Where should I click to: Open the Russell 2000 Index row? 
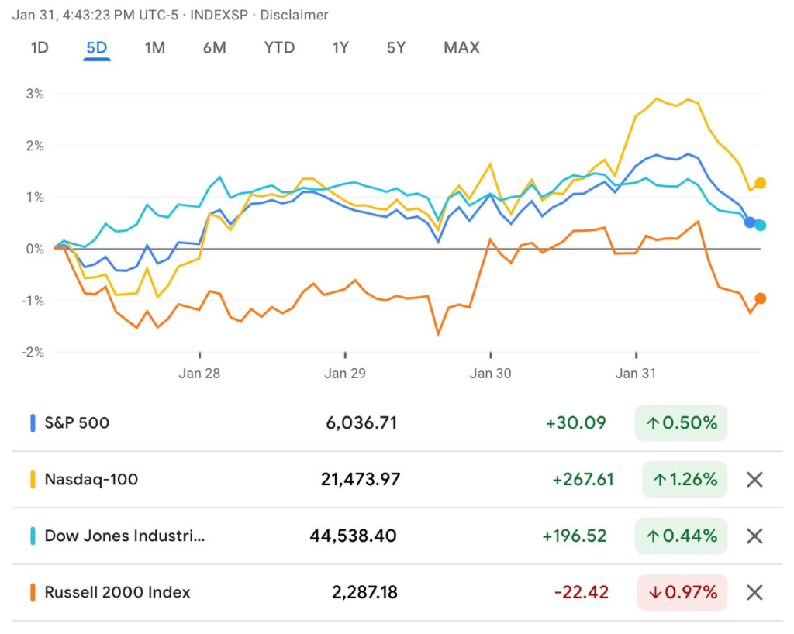(x=117, y=593)
